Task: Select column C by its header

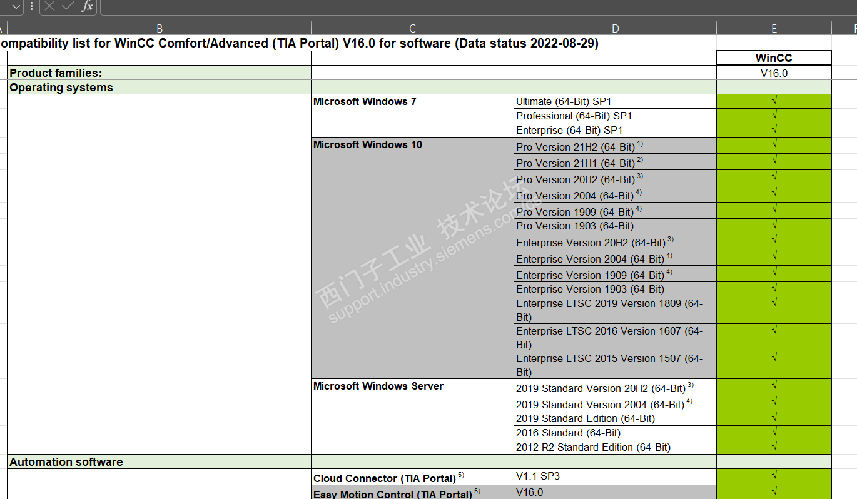Action: coord(412,28)
